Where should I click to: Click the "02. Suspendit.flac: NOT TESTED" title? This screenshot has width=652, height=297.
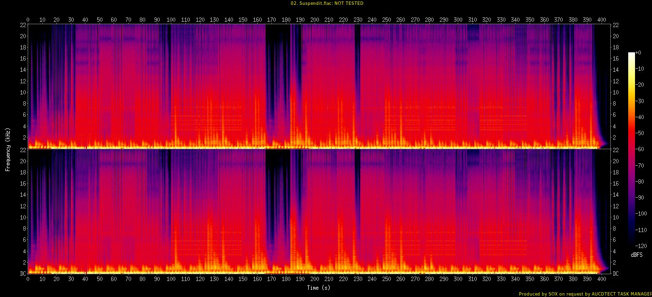pos(326,3)
